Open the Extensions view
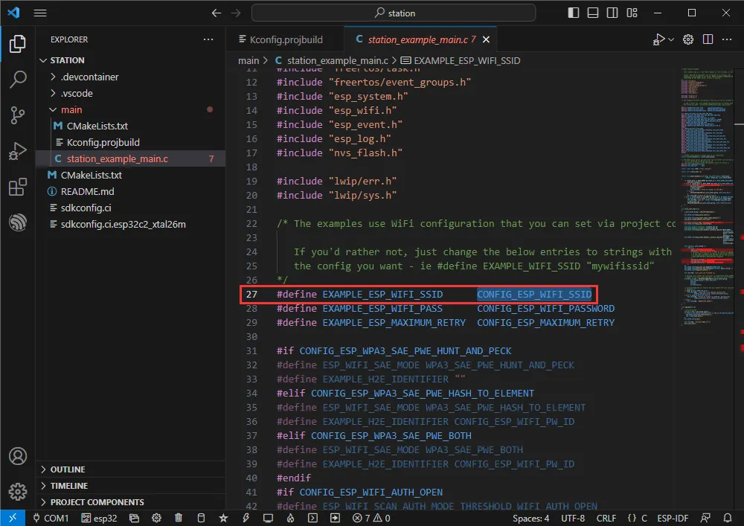The width and height of the screenshot is (744, 526). 18,187
